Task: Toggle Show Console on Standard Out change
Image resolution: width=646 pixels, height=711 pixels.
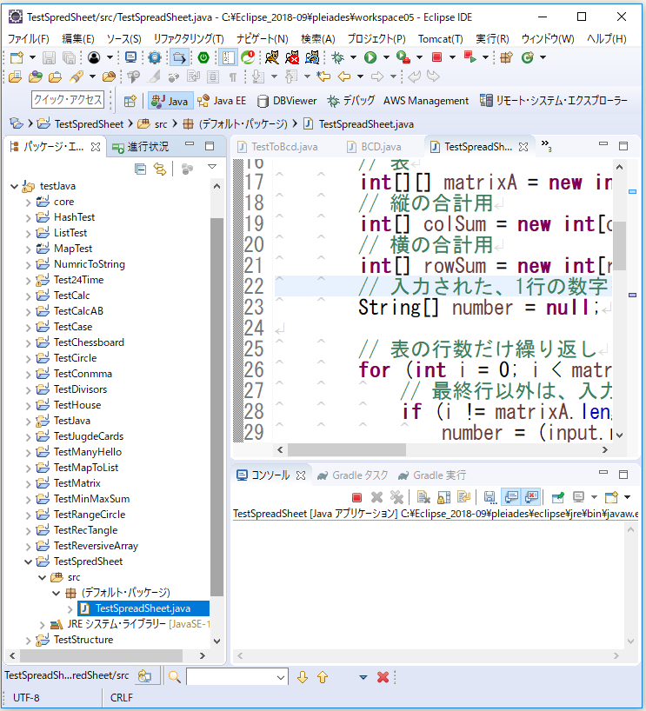Action: [511, 497]
